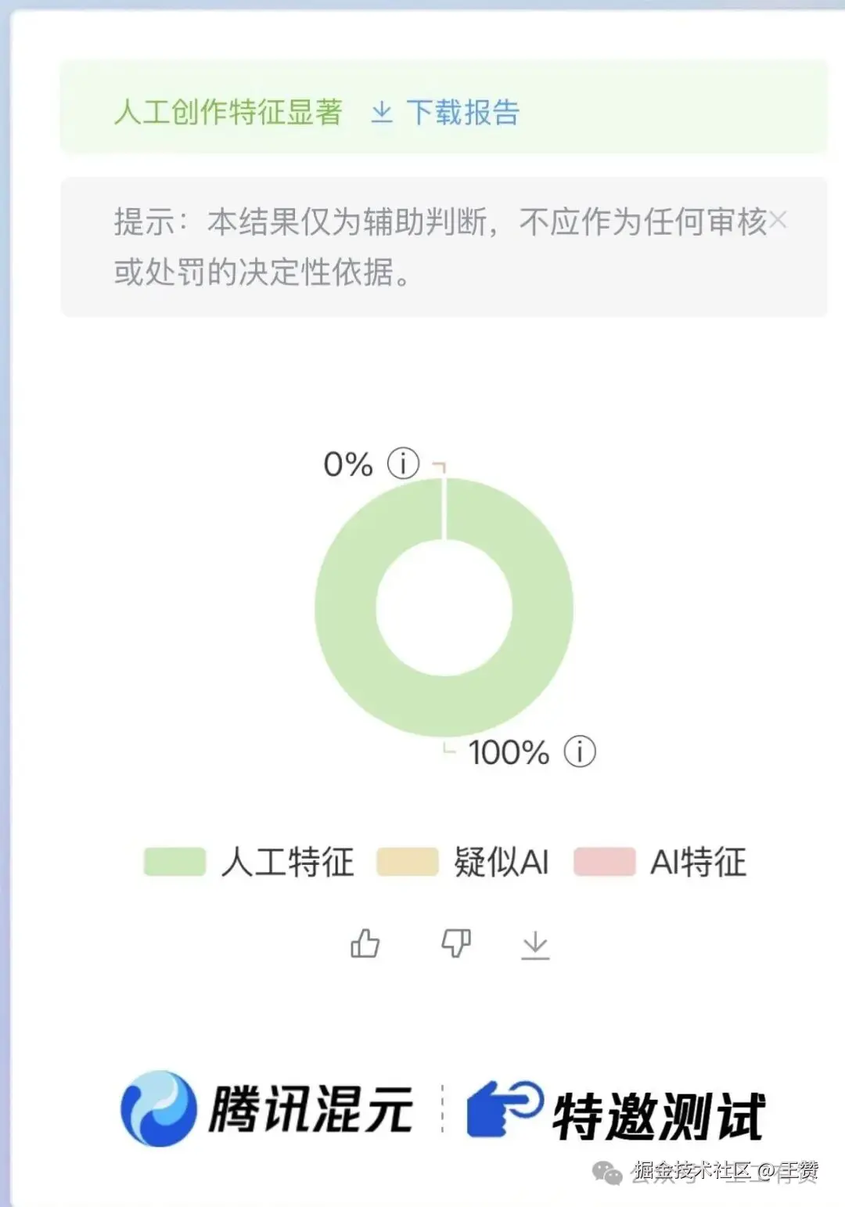The width and height of the screenshot is (845, 1207).
Task: Click the download arrow beside 下载报告
Action: (x=383, y=113)
